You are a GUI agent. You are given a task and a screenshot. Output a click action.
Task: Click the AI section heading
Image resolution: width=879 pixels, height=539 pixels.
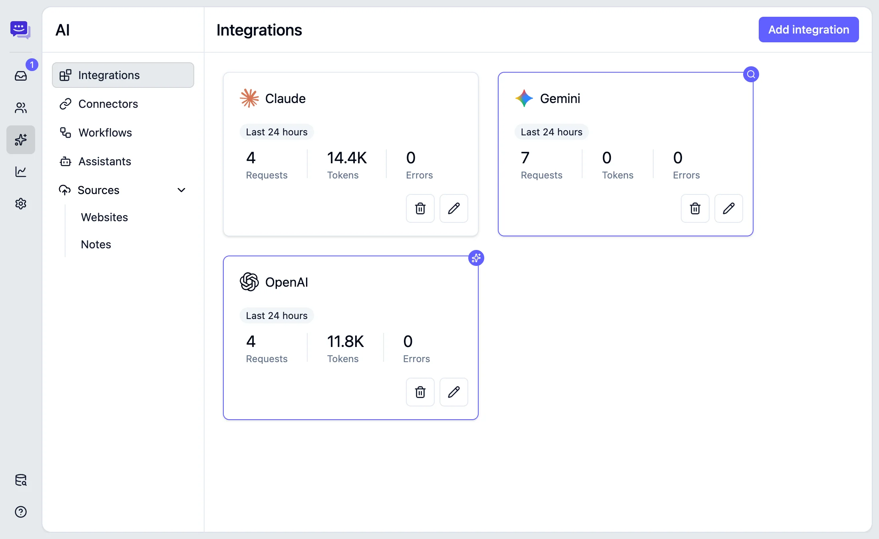coord(63,30)
